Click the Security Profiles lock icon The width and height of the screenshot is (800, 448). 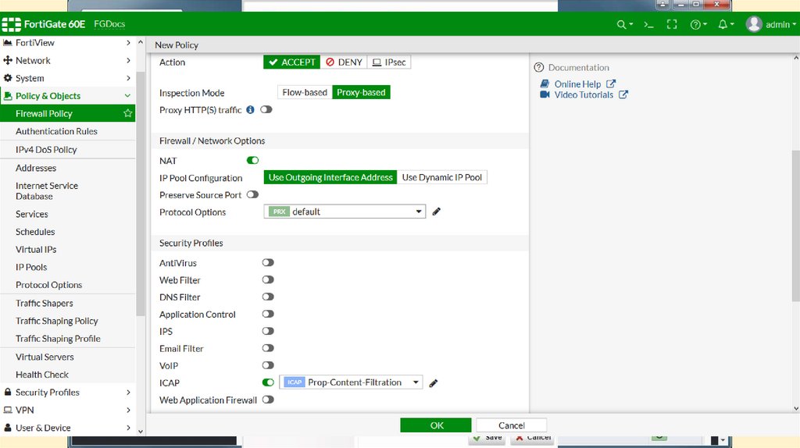click(8, 392)
